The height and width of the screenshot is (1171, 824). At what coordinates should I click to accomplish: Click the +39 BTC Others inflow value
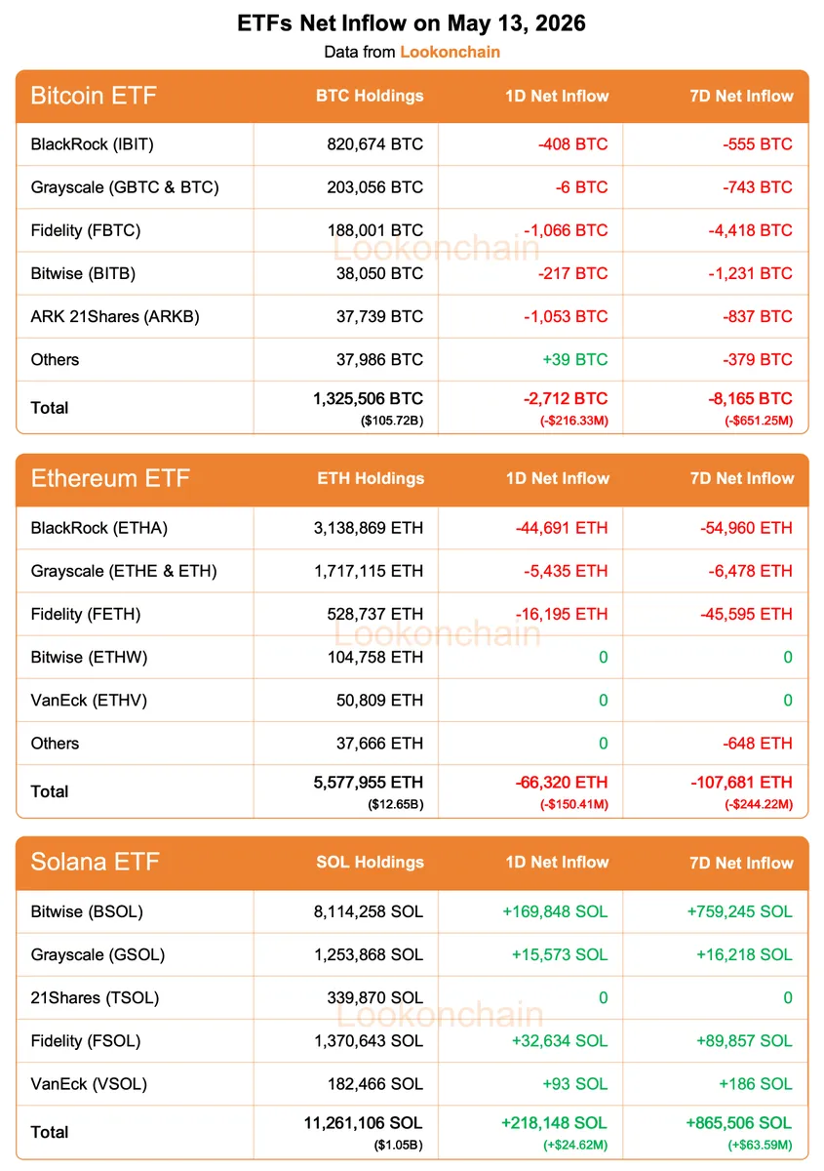(x=574, y=359)
